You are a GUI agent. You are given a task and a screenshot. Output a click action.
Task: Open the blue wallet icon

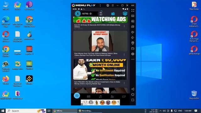point(113,13)
